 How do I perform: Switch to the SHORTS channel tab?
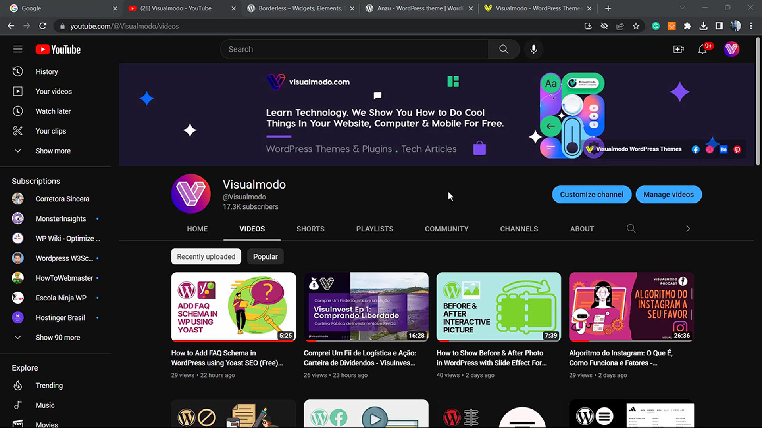[x=310, y=229]
